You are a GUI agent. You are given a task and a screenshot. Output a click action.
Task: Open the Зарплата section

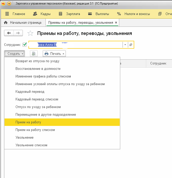pyautogui.click(x=73, y=14)
